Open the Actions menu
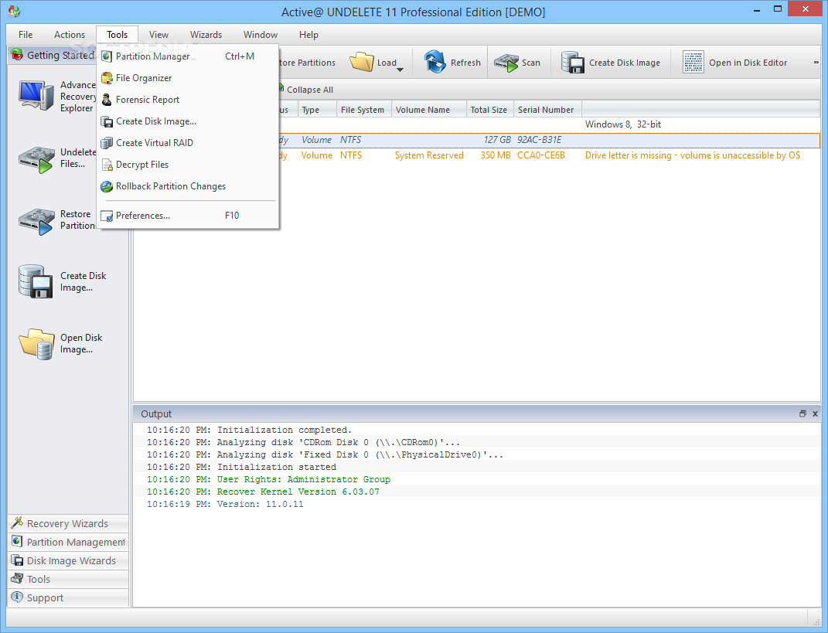The width and height of the screenshot is (828, 633). click(x=69, y=35)
